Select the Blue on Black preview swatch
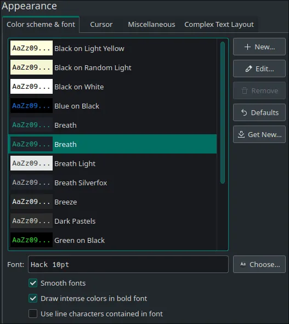Viewport: 289px width, 324px height. tap(31, 106)
